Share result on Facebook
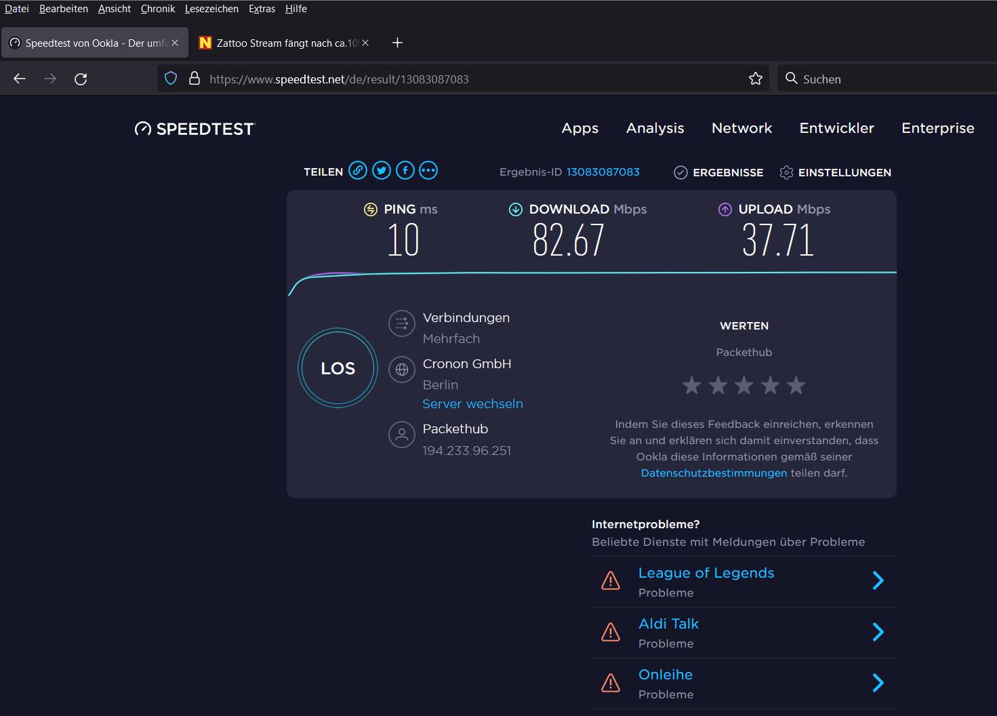Image resolution: width=997 pixels, height=716 pixels. 405,170
